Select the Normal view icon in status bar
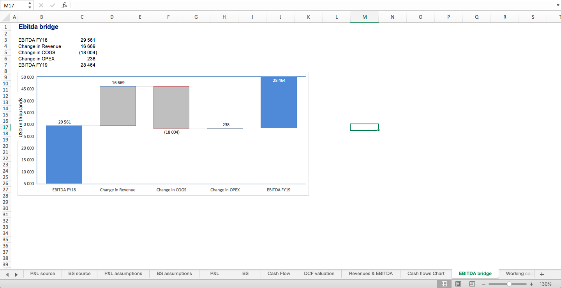Viewport: 561px width, 288px height. pyautogui.click(x=445, y=284)
